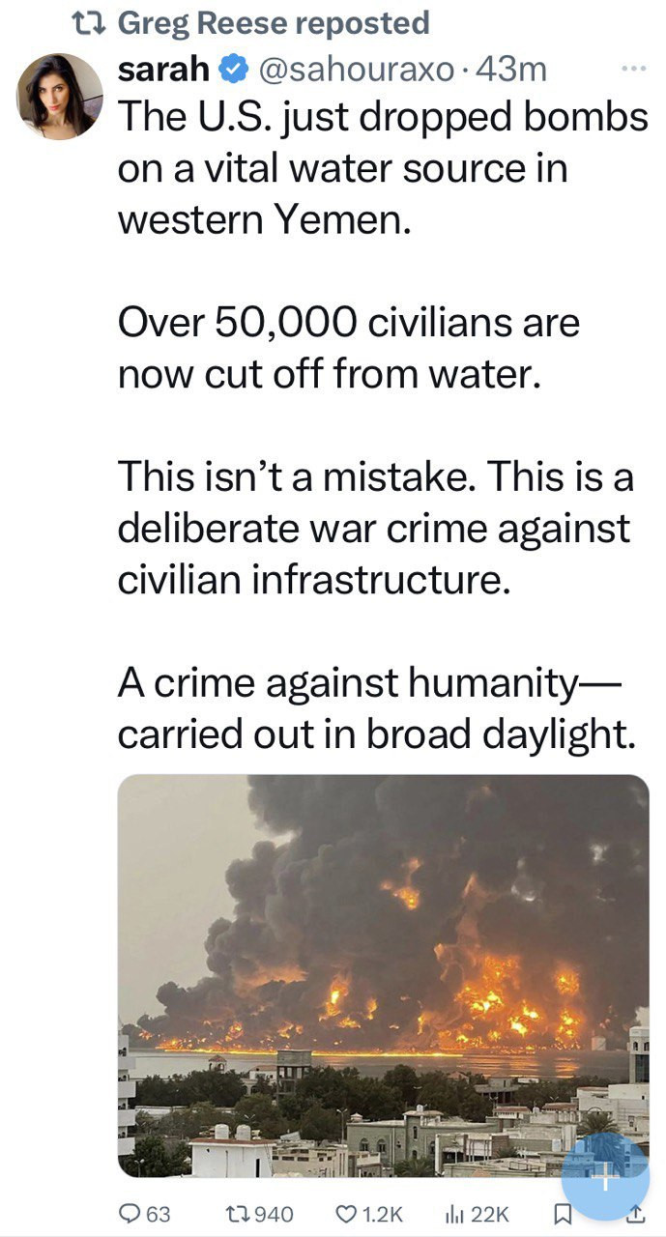Click the 1.2K likes count
Viewport: 666px width, 1237px height.
(384, 1213)
